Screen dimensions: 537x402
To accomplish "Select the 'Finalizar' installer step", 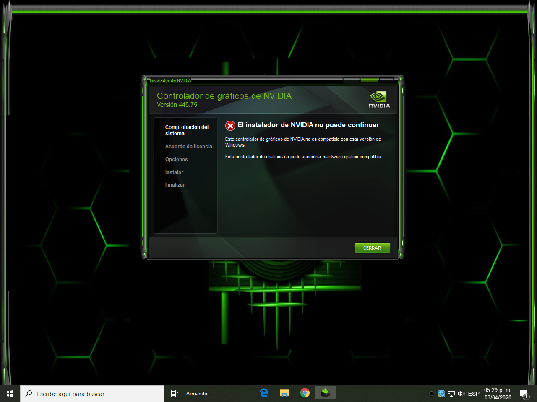I will pos(175,185).
